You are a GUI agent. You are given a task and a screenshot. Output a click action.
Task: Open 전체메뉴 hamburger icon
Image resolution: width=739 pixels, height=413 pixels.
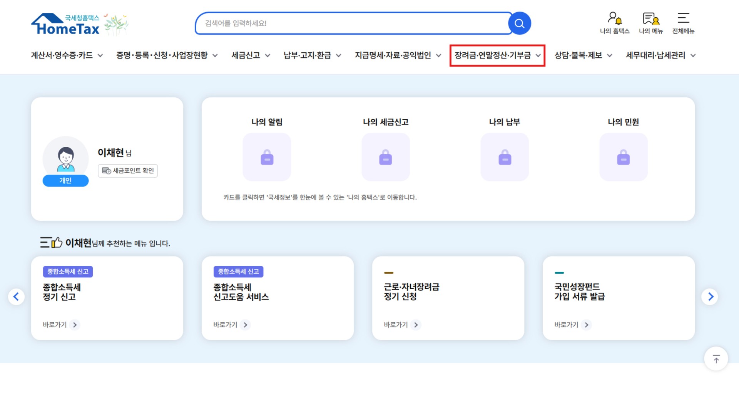[x=683, y=23]
